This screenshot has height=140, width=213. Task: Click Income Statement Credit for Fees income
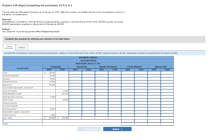coord(141,100)
